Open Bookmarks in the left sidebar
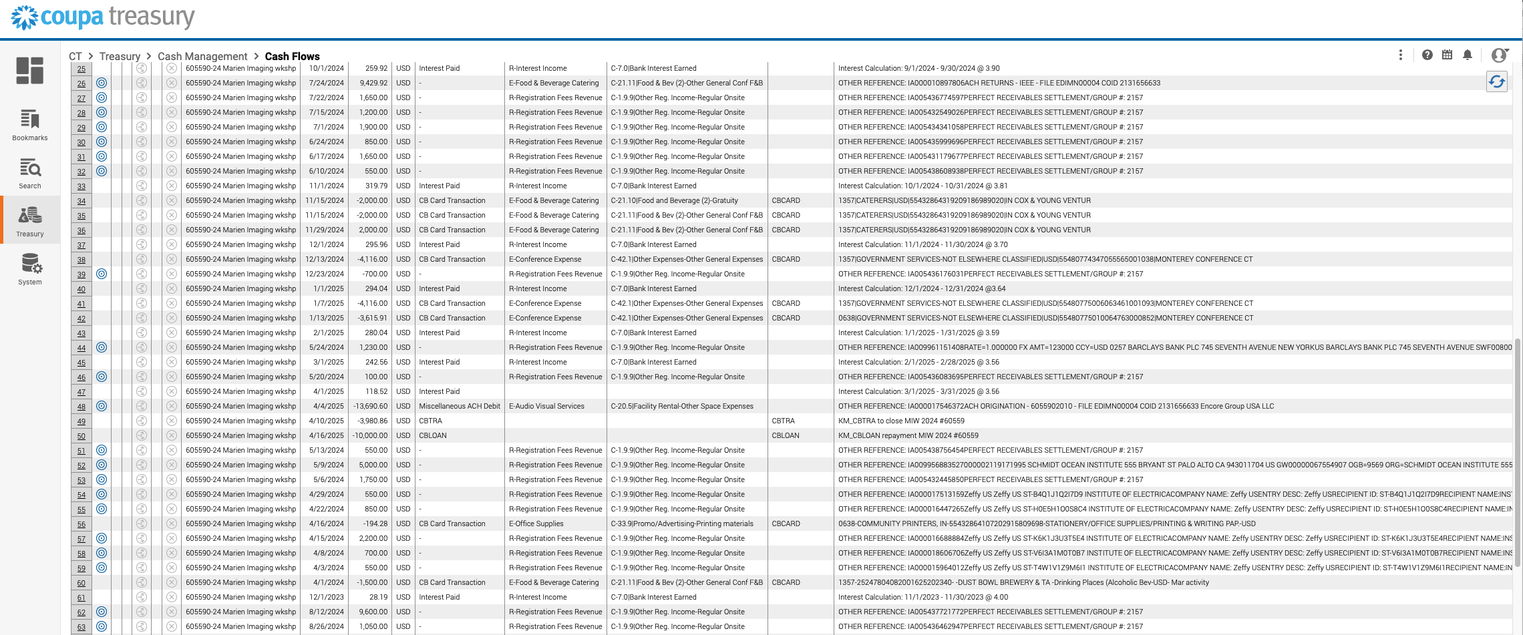The width and height of the screenshot is (1523, 635). [x=29, y=125]
